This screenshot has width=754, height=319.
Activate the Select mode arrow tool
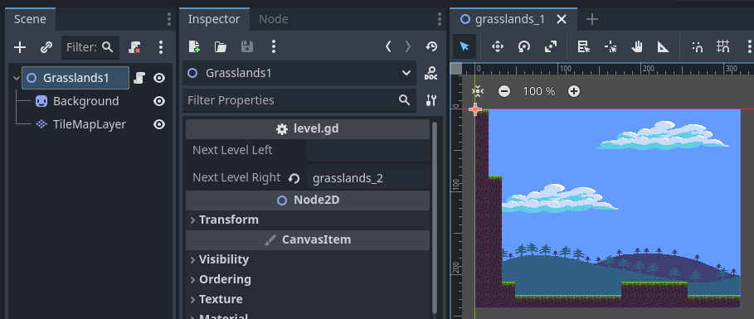pos(465,46)
